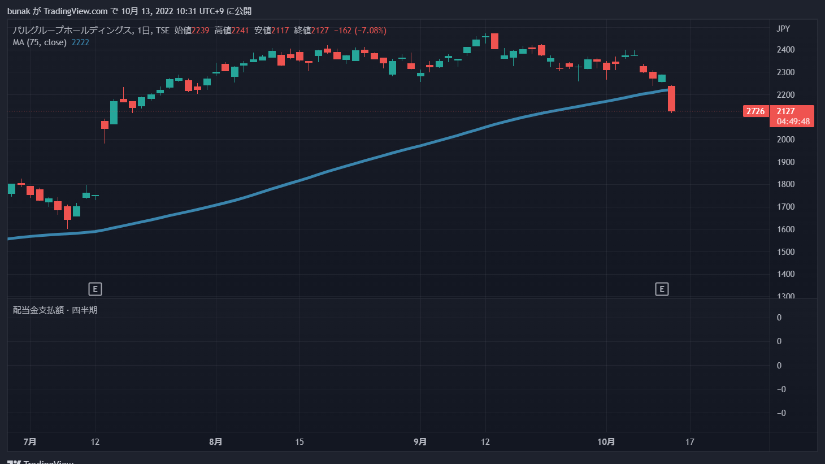Click the 終値 value 2127
Screen dimensions: 825x464
coord(320,31)
